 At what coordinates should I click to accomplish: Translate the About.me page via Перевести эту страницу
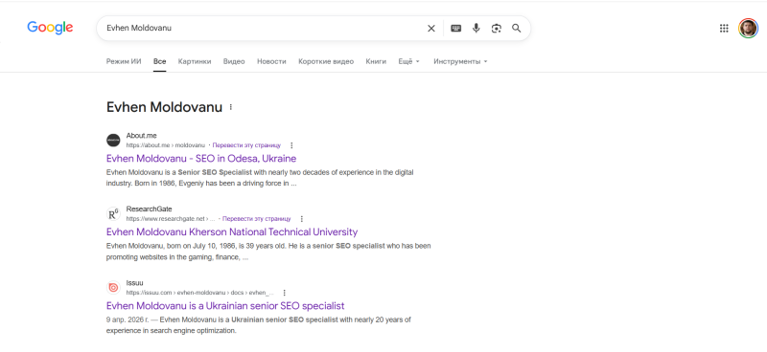pos(246,145)
